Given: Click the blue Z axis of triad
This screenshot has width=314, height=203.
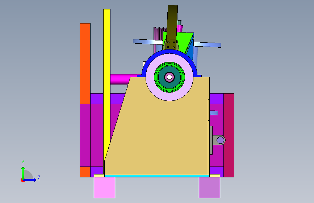Looking at the screenshot, I should [30, 180].
